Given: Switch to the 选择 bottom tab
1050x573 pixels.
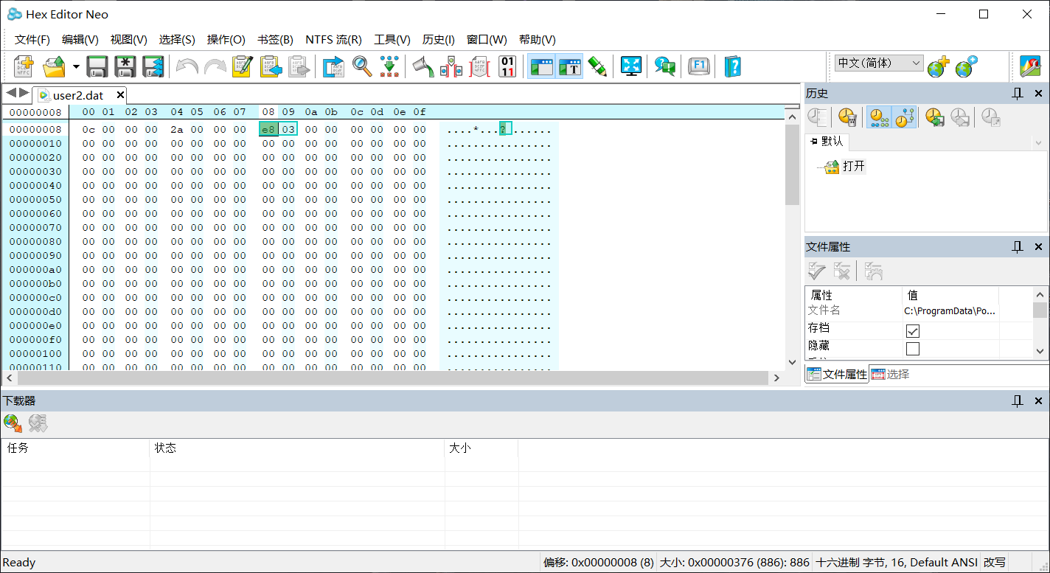Looking at the screenshot, I should [891, 374].
